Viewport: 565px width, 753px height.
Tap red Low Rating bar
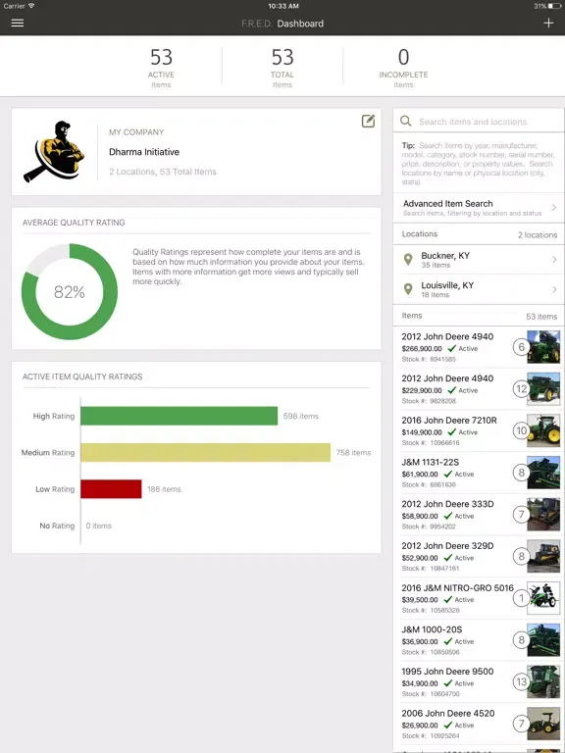tap(111, 489)
